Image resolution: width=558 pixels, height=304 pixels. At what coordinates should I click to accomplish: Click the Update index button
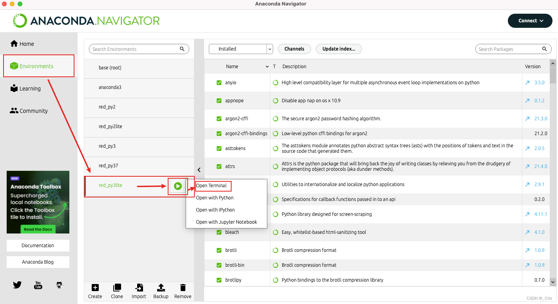pyautogui.click(x=339, y=49)
